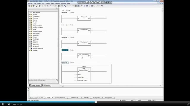This screenshot has width=190, height=106.
Task: Click the highlighted Network 4 label
Action: [65, 50]
